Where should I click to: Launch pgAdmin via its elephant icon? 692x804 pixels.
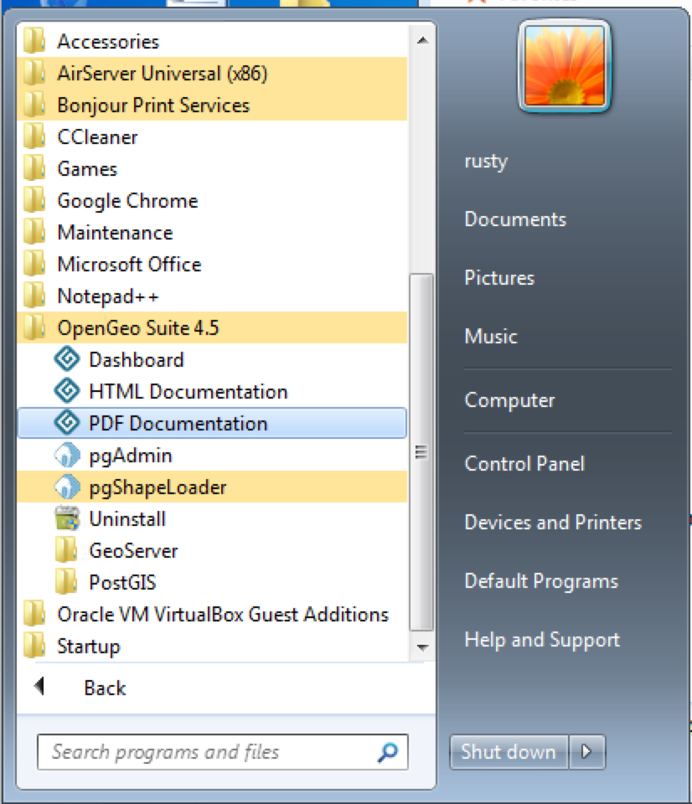coord(67,455)
